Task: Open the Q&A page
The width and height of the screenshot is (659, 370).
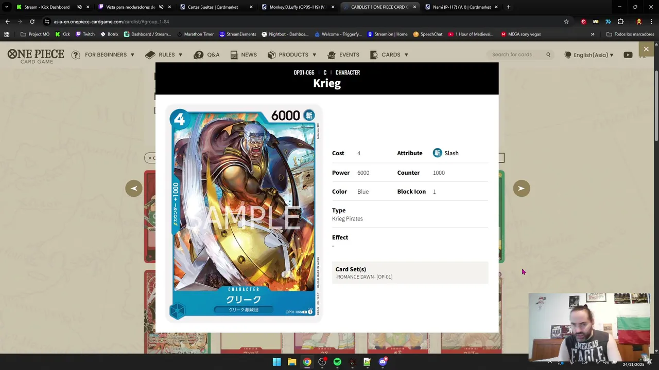Action: (206, 54)
